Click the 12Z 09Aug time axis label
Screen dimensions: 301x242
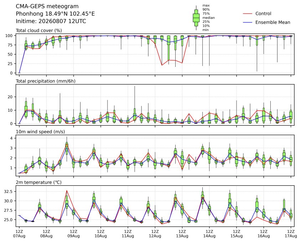pos(73,234)
